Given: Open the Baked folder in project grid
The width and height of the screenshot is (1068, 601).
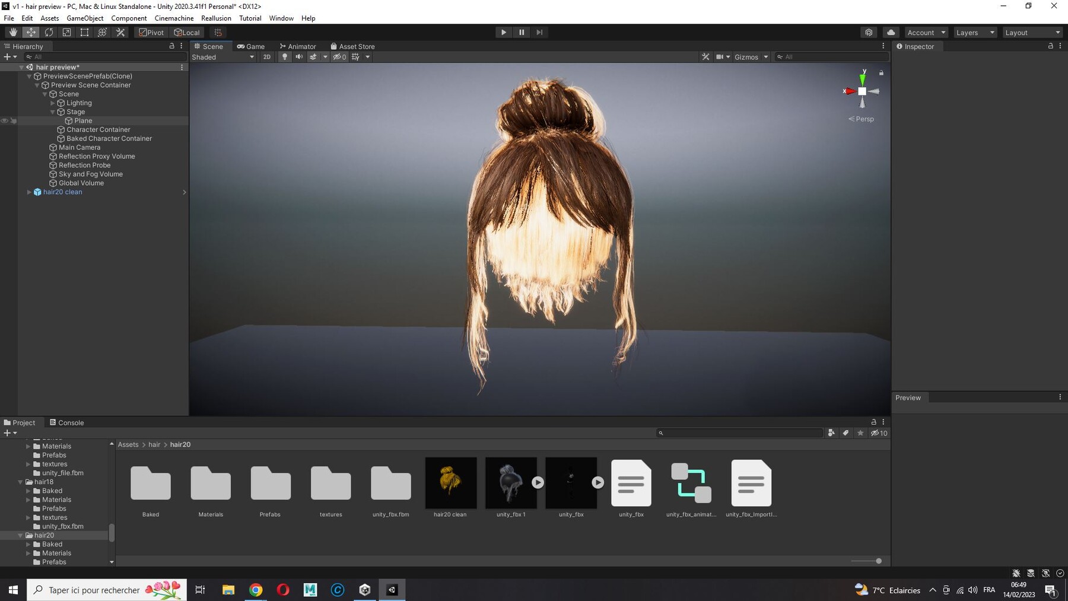Looking at the screenshot, I should click(x=151, y=483).
